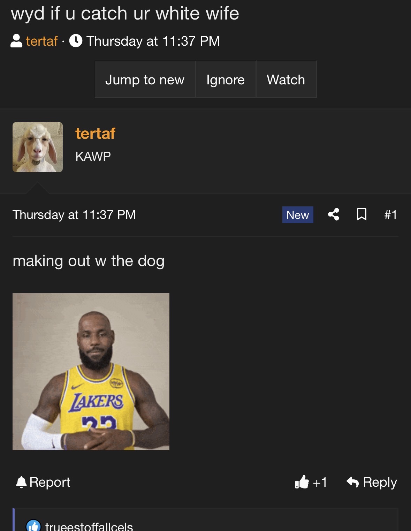Image resolution: width=411 pixels, height=531 pixels.
Task: Click the clock icon in thread header
Action: pos(76,41)
